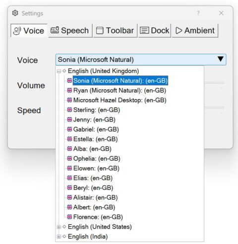Pick the Elias: (en-GB) voice
The width and height of the screenshot is (238, 244).
pyautogui.click(x=93, y=178)
